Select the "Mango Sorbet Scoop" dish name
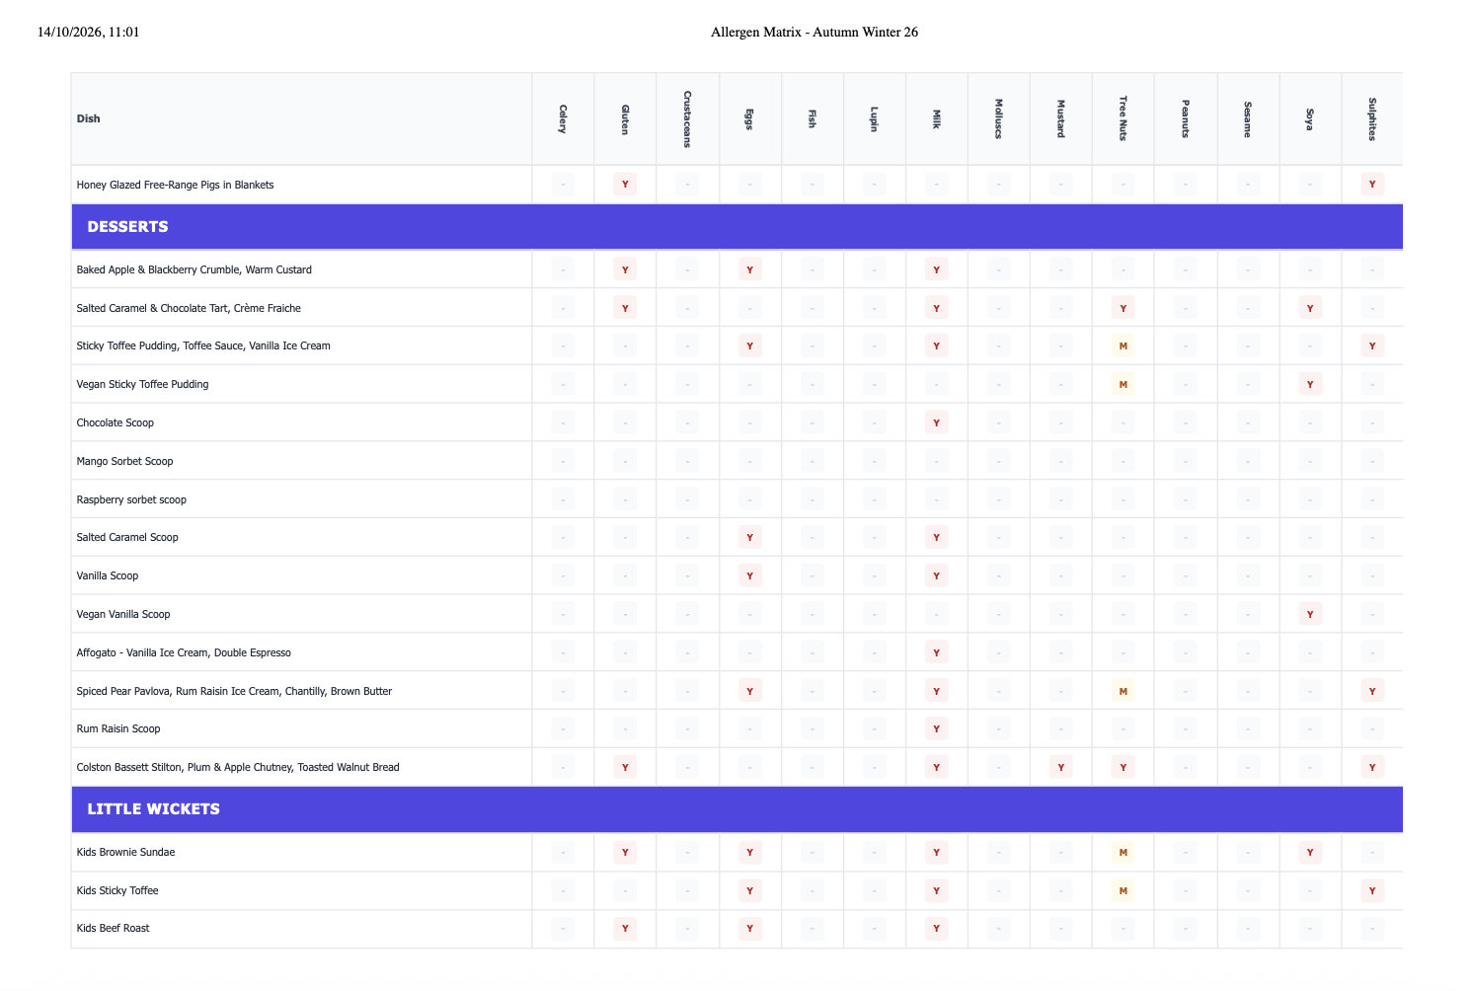 tap(124, 461)
